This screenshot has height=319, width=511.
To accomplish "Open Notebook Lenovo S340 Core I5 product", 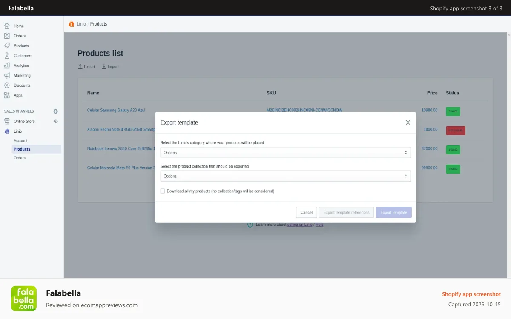I will [121, 149].
